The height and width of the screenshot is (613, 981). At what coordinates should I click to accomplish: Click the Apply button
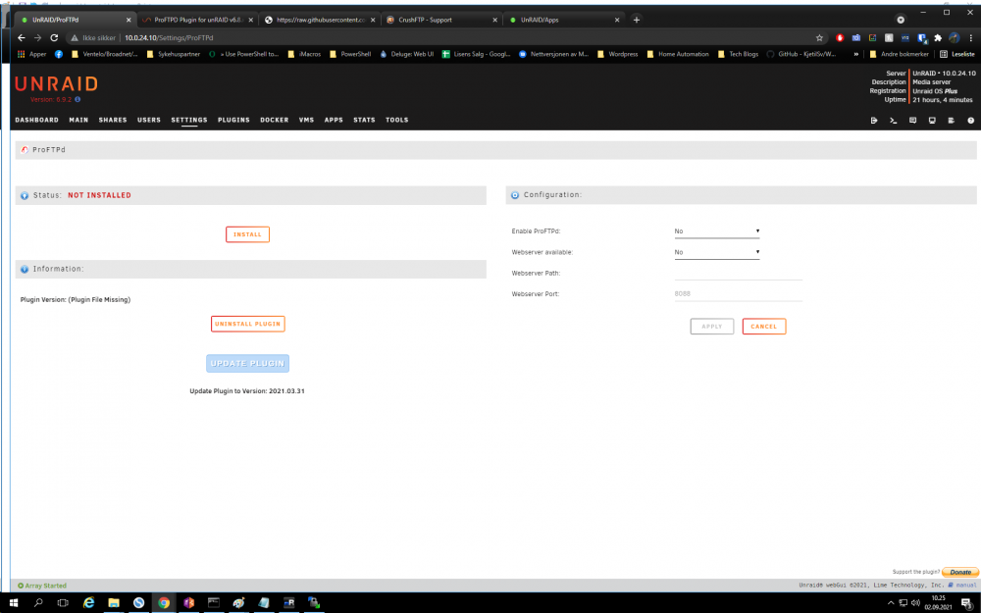point(712,327)
